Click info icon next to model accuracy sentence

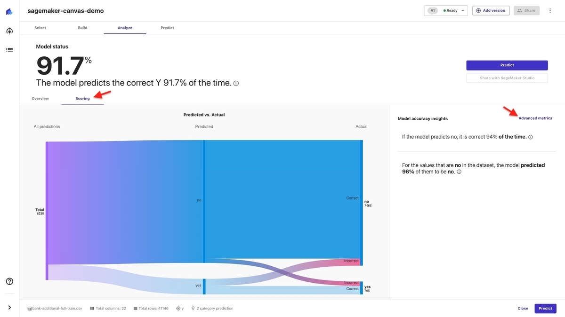(236, 84)
